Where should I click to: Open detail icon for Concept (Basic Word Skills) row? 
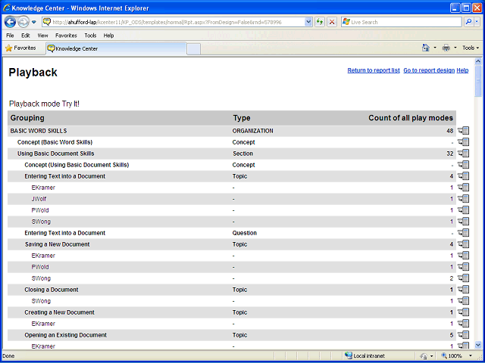[464, 142]
